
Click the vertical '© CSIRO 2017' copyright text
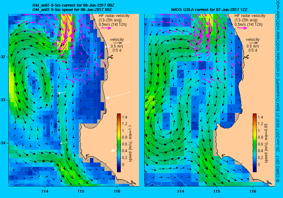[x=278, y=168]
